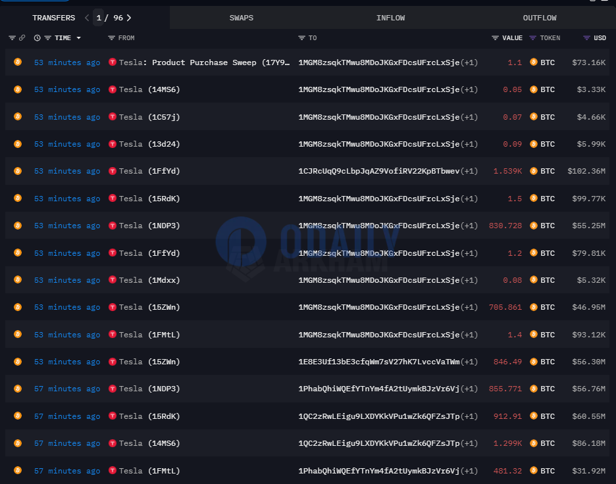Click BTC token icon on 830.728 row
This screenshot has width=616, height=484.
[x=534, y=226]
